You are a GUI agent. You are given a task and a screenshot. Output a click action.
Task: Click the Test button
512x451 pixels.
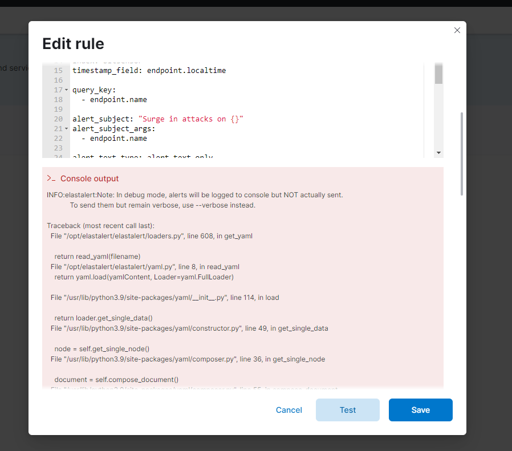(347, 410)
